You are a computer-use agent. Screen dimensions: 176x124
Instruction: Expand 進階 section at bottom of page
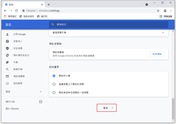point(107,108)
